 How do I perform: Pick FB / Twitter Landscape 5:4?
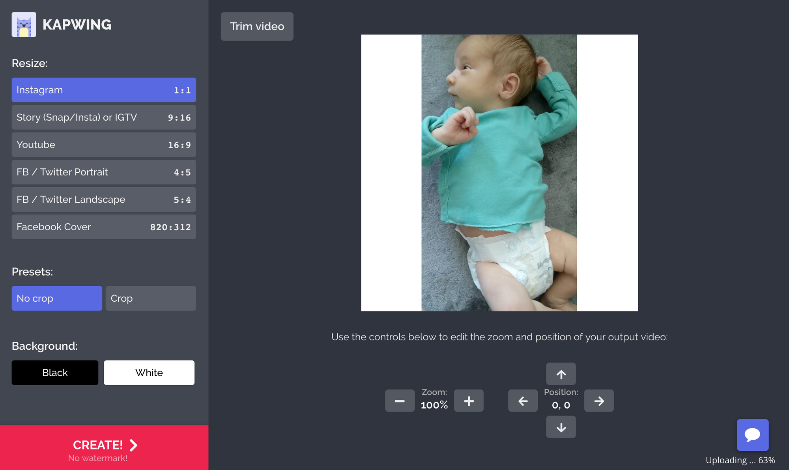coord(104,200)
